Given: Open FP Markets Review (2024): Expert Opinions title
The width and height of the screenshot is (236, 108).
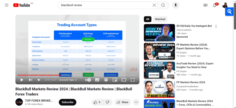Looking at the screenshot, I should pos(193,46).
